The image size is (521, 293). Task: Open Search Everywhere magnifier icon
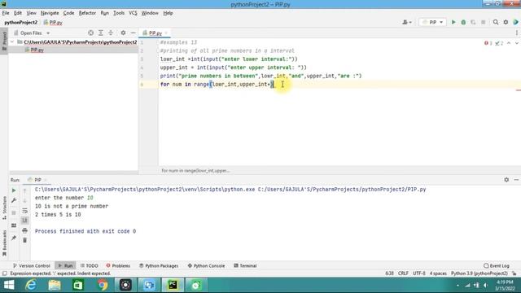tap(496, 22)
